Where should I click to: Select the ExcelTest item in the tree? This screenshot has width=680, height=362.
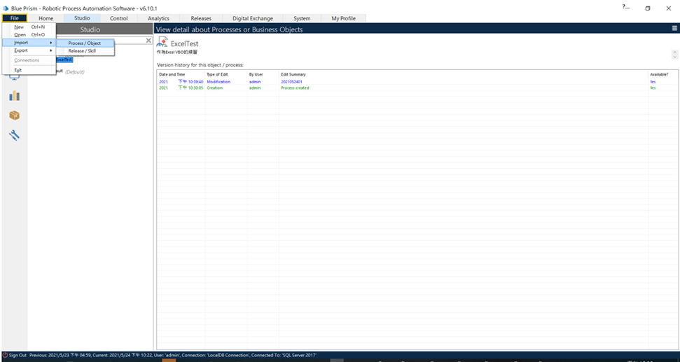[64, 60]
